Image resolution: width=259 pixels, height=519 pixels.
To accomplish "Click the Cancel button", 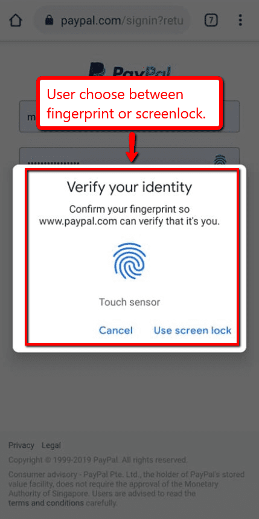I will tap(116, 330).
